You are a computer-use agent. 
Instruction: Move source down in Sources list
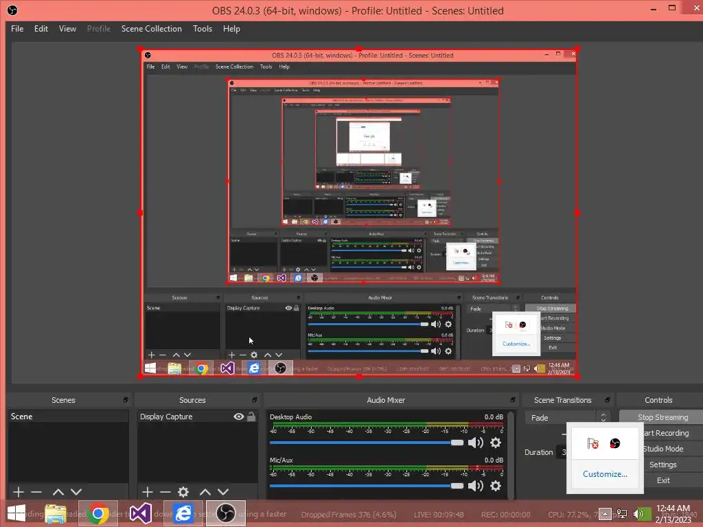223,492
